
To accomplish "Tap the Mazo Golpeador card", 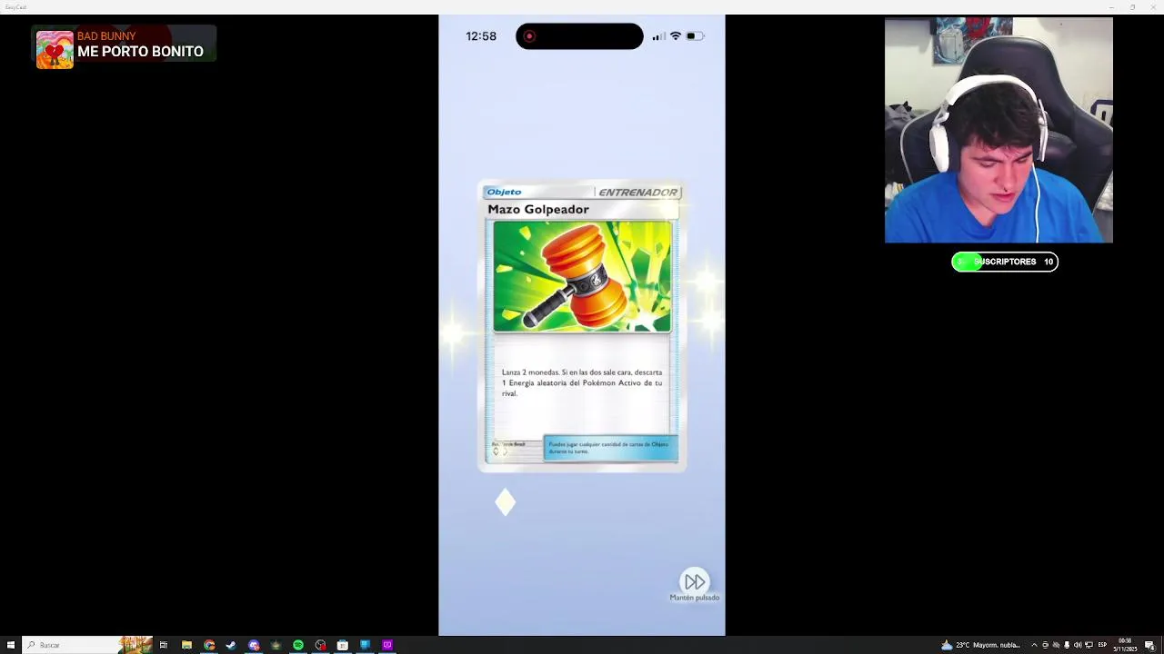I will (x=582, y=326).
